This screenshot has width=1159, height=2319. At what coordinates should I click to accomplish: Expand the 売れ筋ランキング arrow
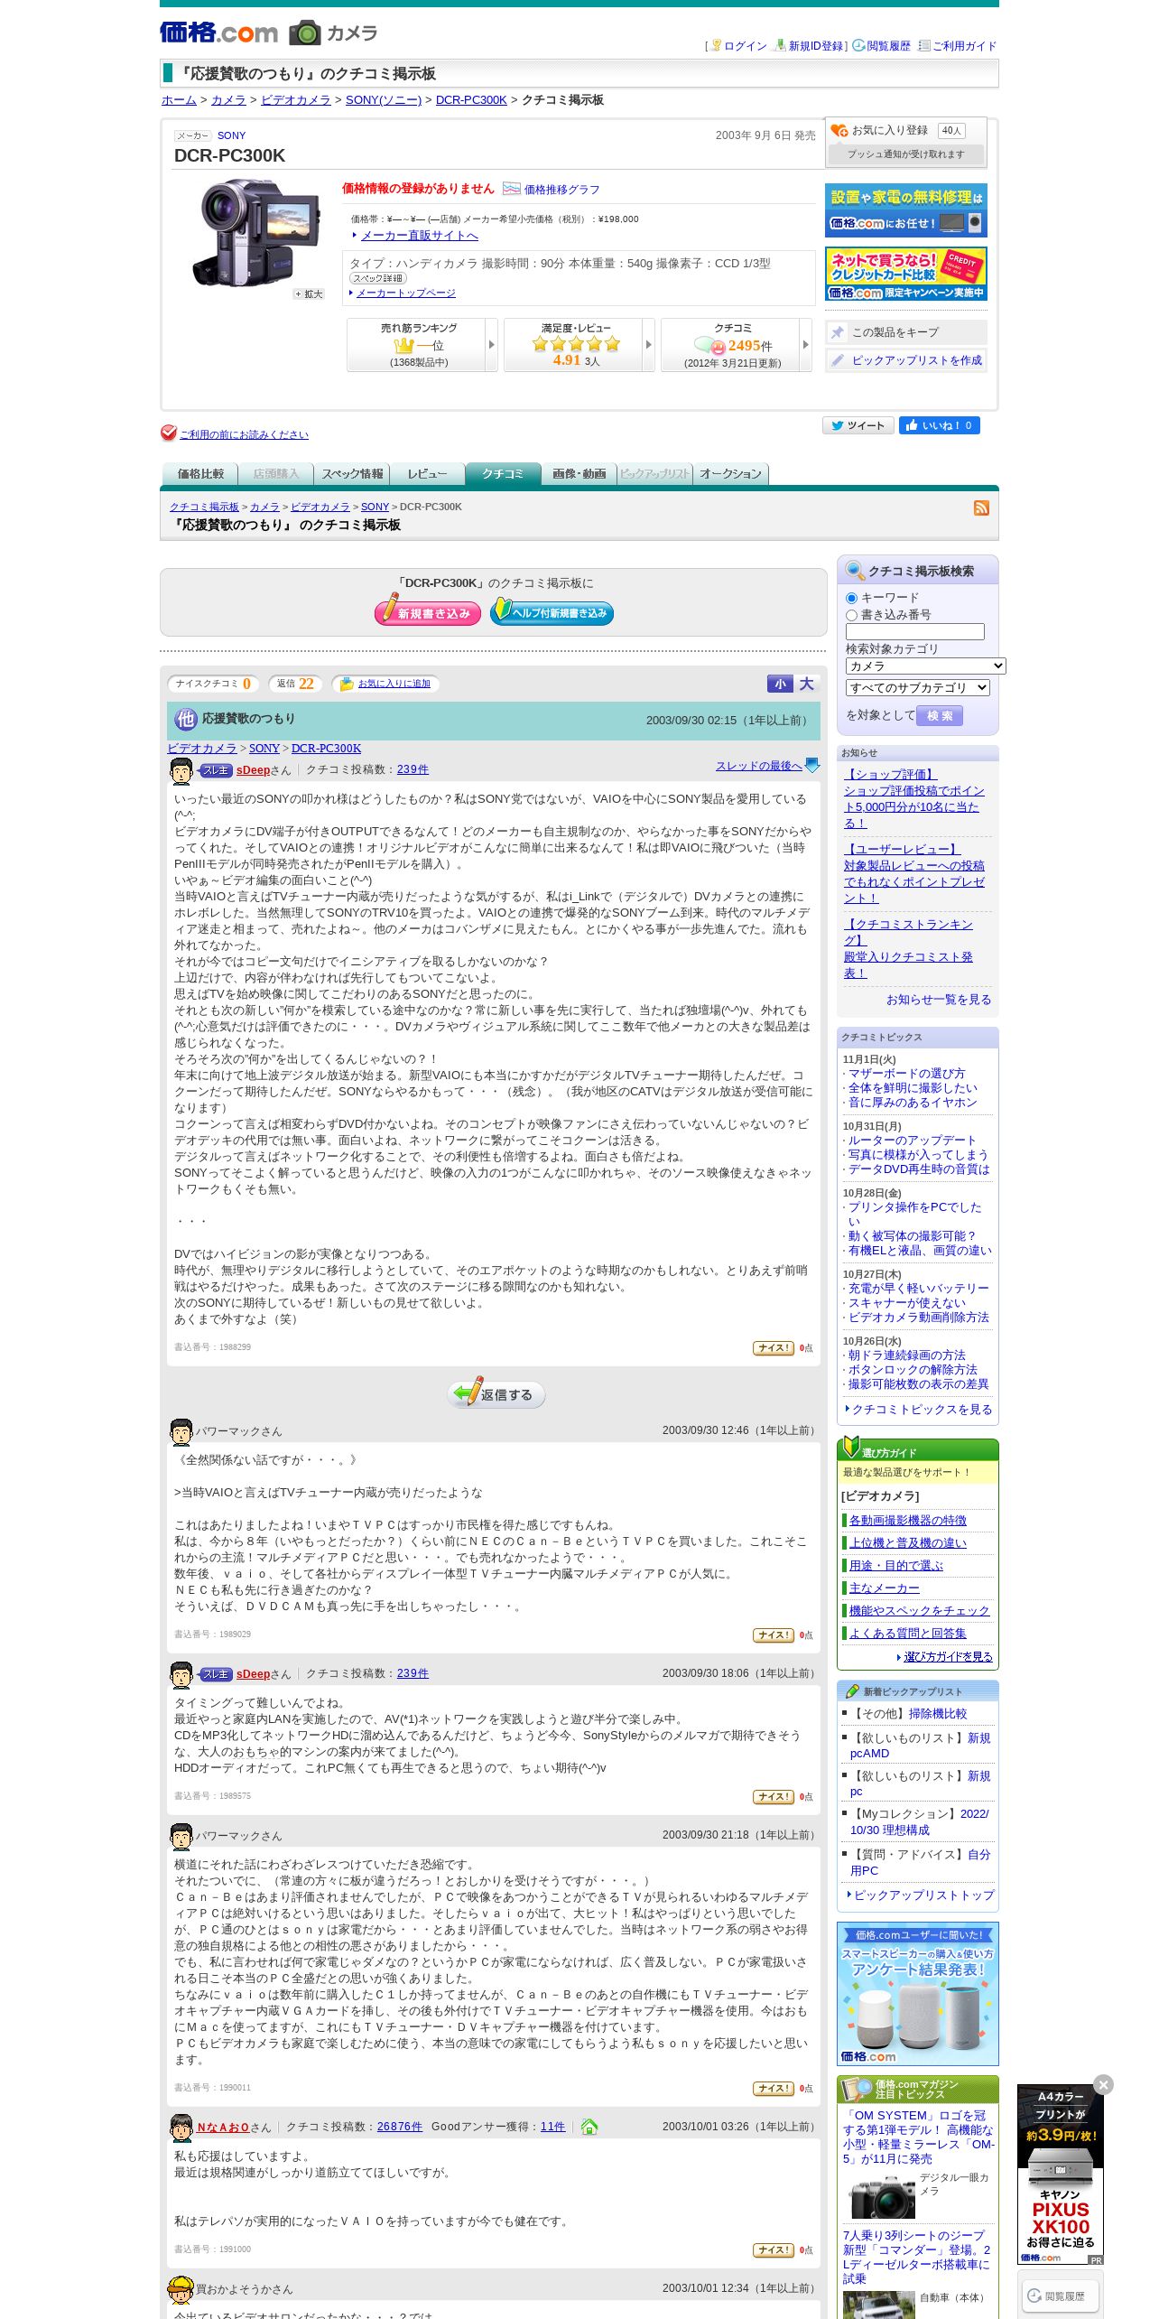point(491,345)
